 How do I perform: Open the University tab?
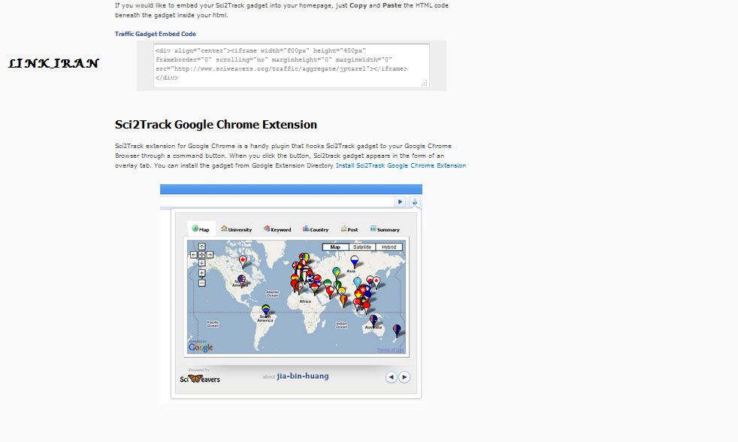[x=236, y=229]
